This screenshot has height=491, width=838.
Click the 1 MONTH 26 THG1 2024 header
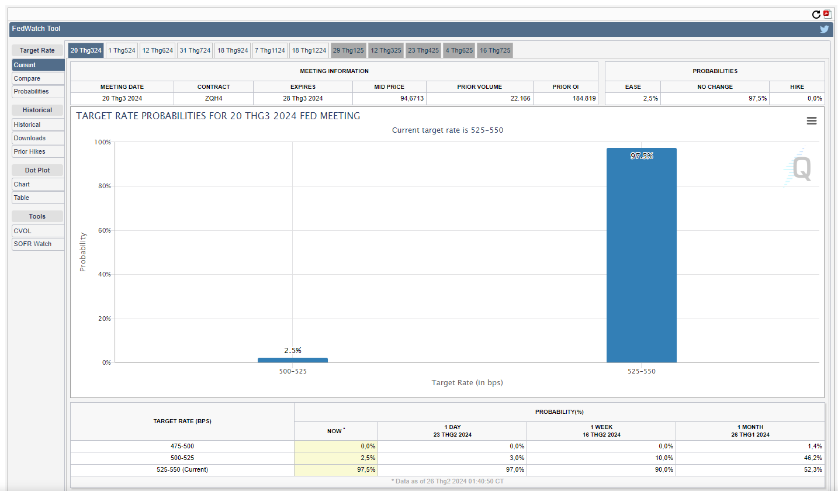(x=750, y=431)
